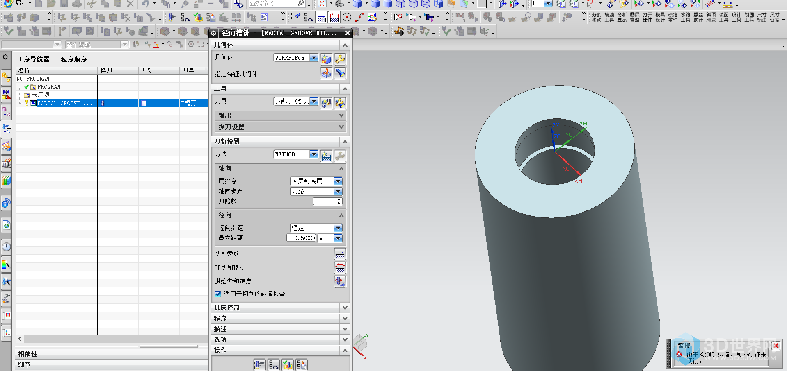Screen dimensions: 787x371
Task: Open the 切削参数 cutting parameters dialog
Action: coord(340,254)
